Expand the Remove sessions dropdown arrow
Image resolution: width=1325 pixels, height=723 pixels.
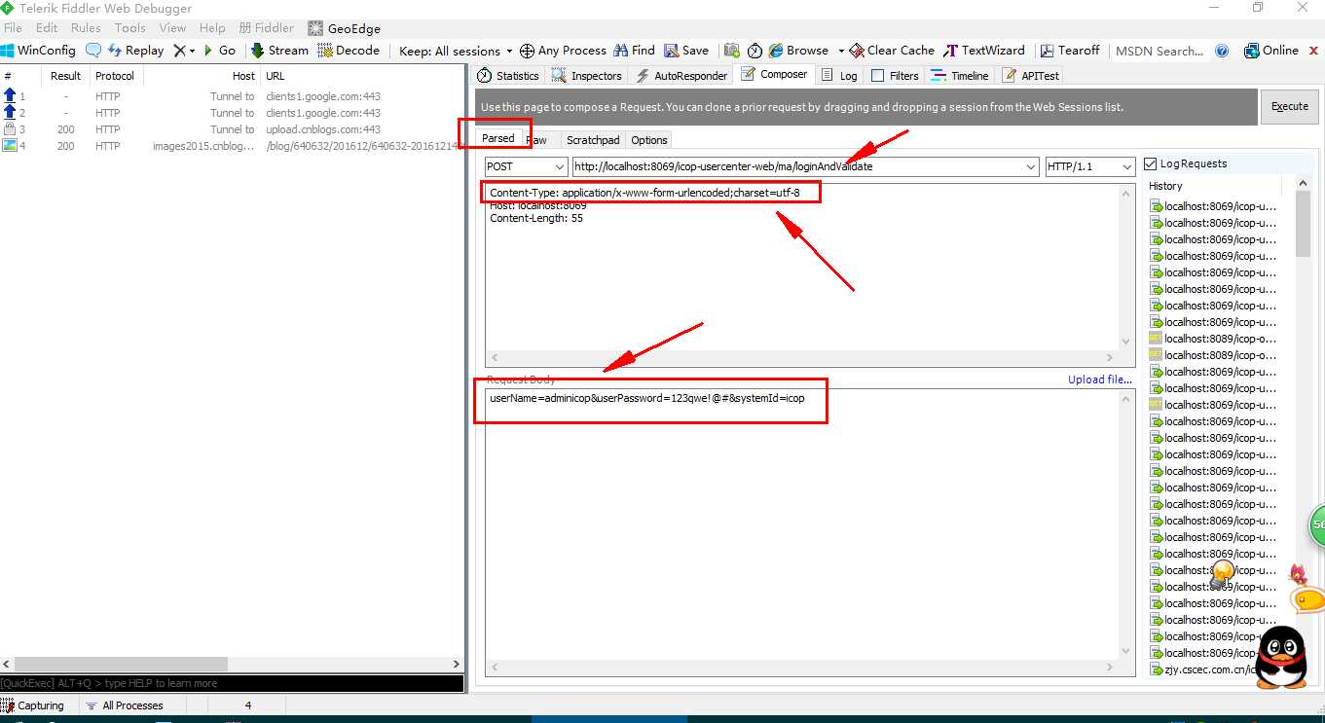pos(192,51)
